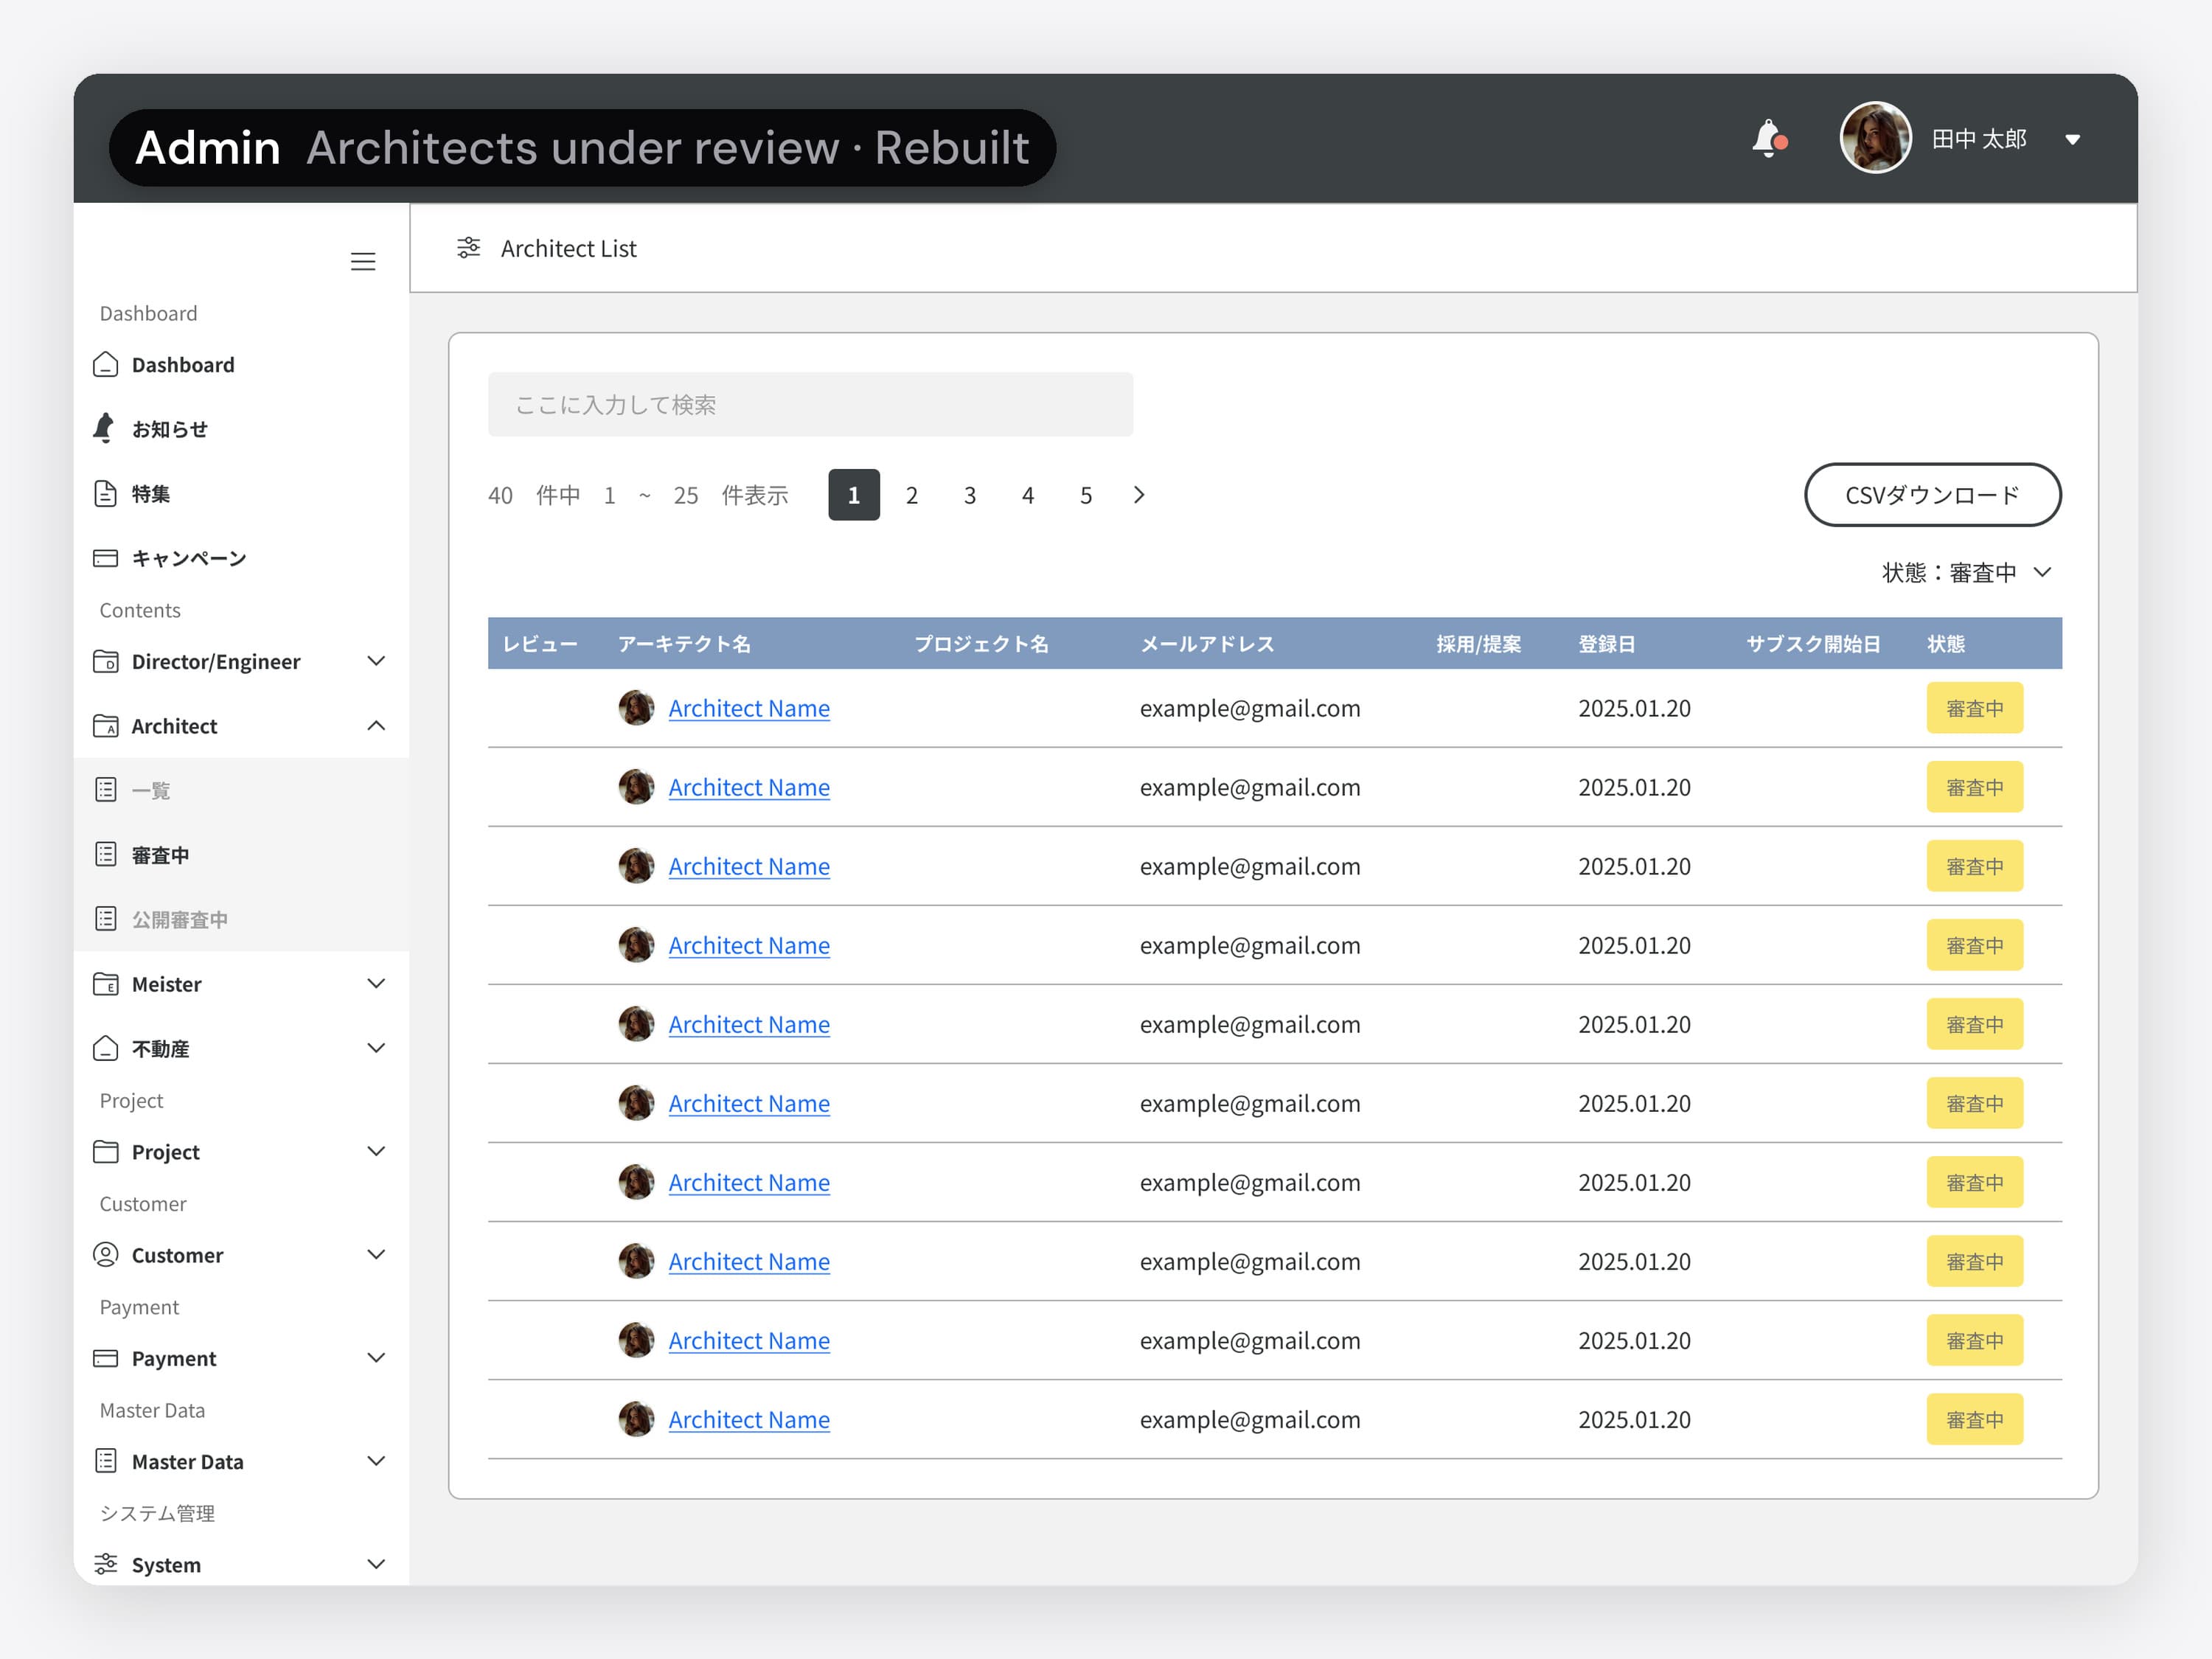Focus the ここに入力して検索 search field
2212x1659 pixels.
810,404
